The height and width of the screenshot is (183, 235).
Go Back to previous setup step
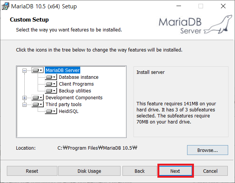(140, 171)
